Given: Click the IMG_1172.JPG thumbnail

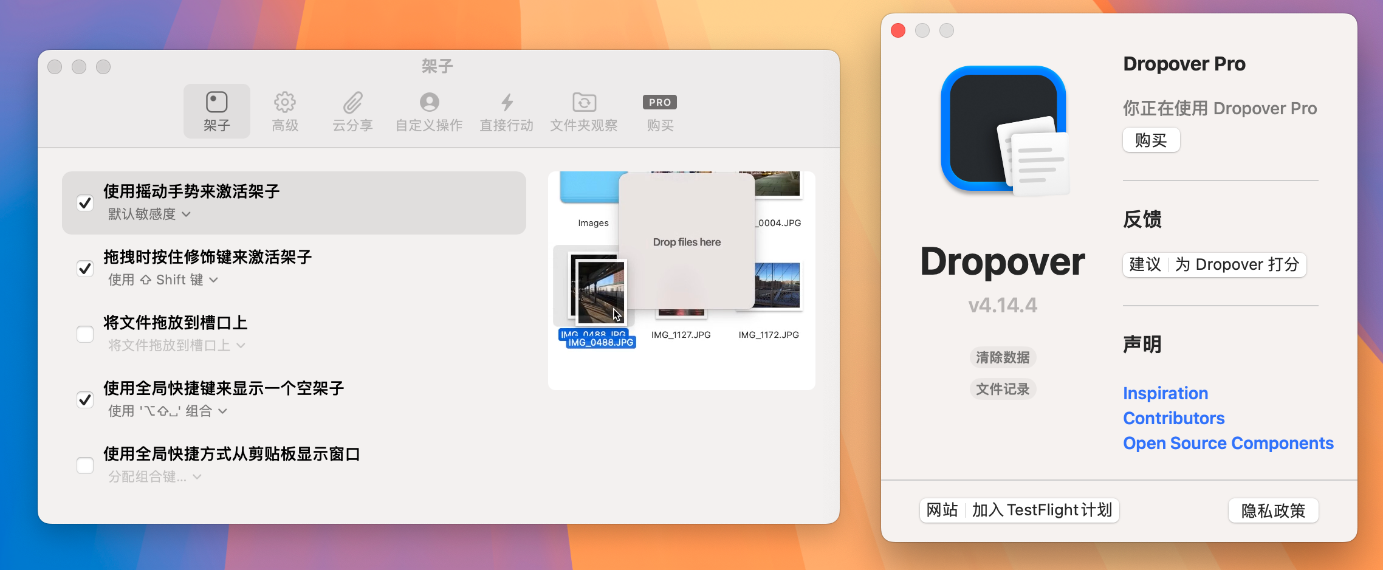Looking at the screenshot, I should (x=777, y=286).
